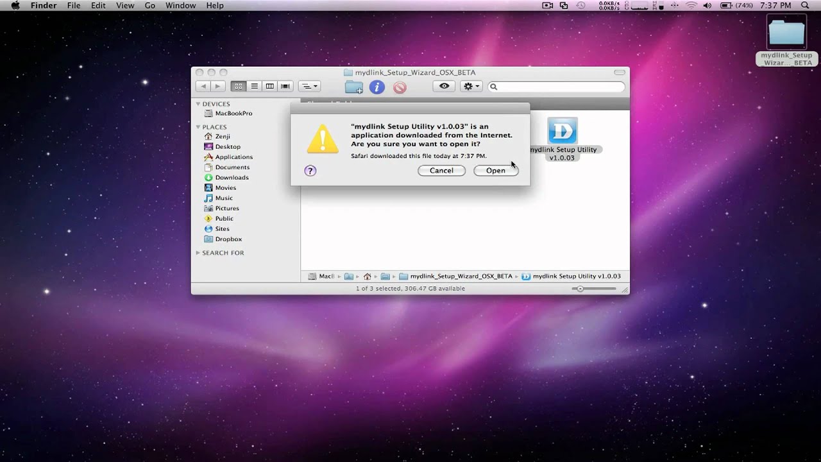Open Pictures in sidebar

(x=221, y=208)
